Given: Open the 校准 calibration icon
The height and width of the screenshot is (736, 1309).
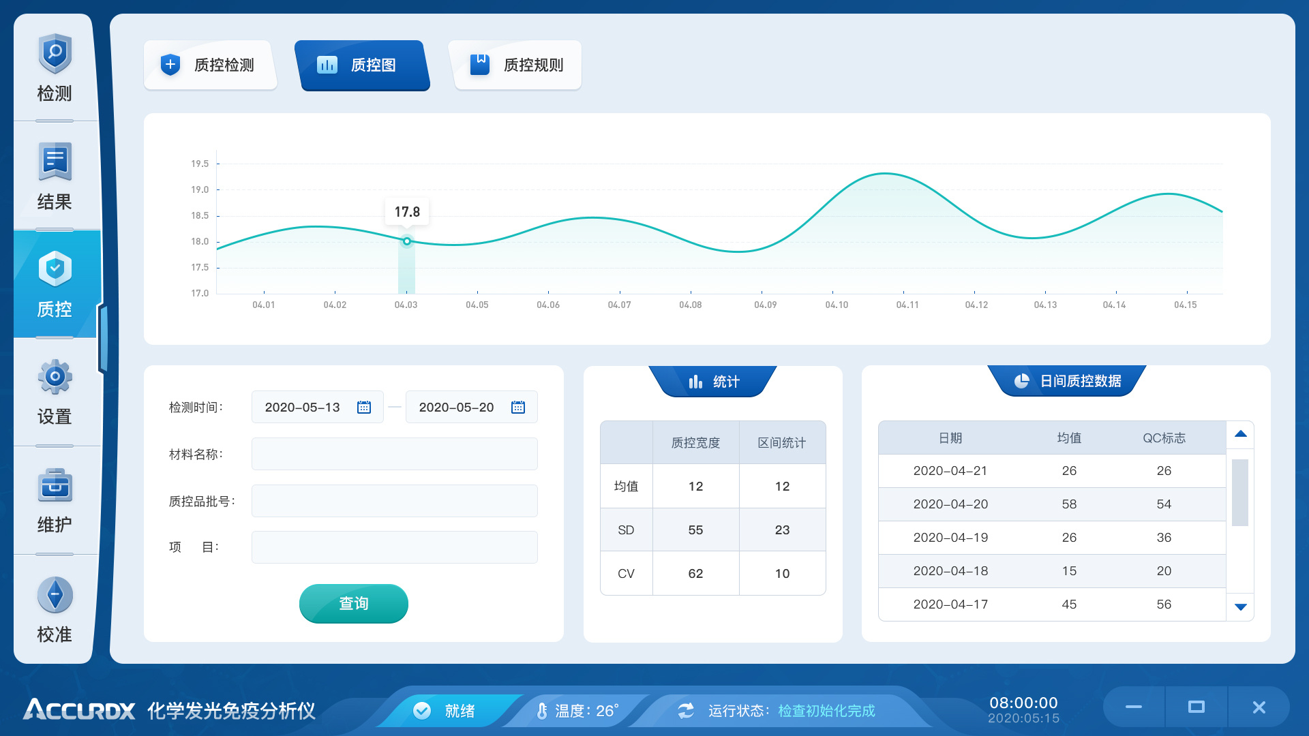Looking at the screenshot, I should coord(55,595).
